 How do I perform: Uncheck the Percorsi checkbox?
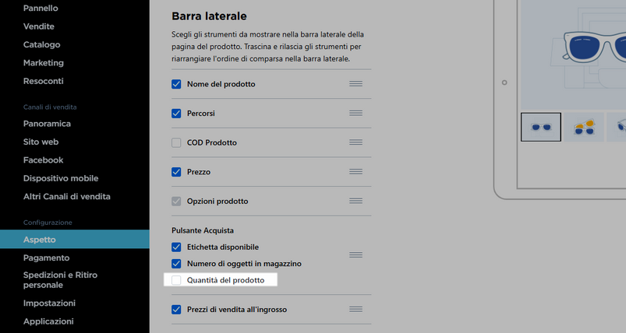(x=176, y=114)
